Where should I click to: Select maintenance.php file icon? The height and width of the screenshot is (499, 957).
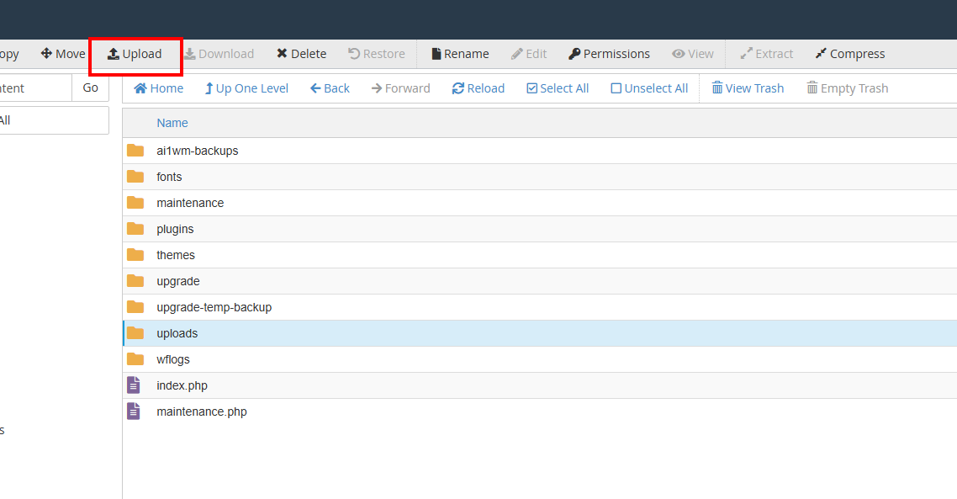pyautogui.click(x=134, y=411)
